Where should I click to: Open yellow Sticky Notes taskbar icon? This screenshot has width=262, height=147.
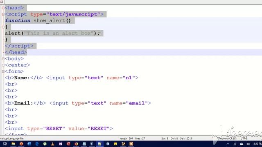tap(115, 144)
